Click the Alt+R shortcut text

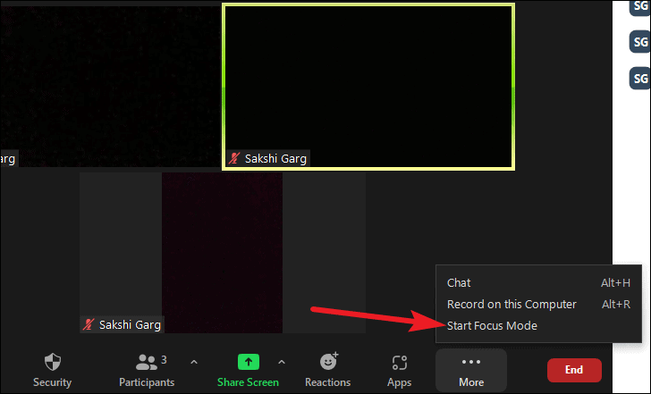616,305
